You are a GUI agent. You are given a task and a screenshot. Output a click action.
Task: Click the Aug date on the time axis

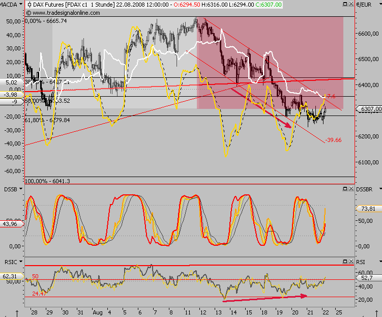pos(98,312)
